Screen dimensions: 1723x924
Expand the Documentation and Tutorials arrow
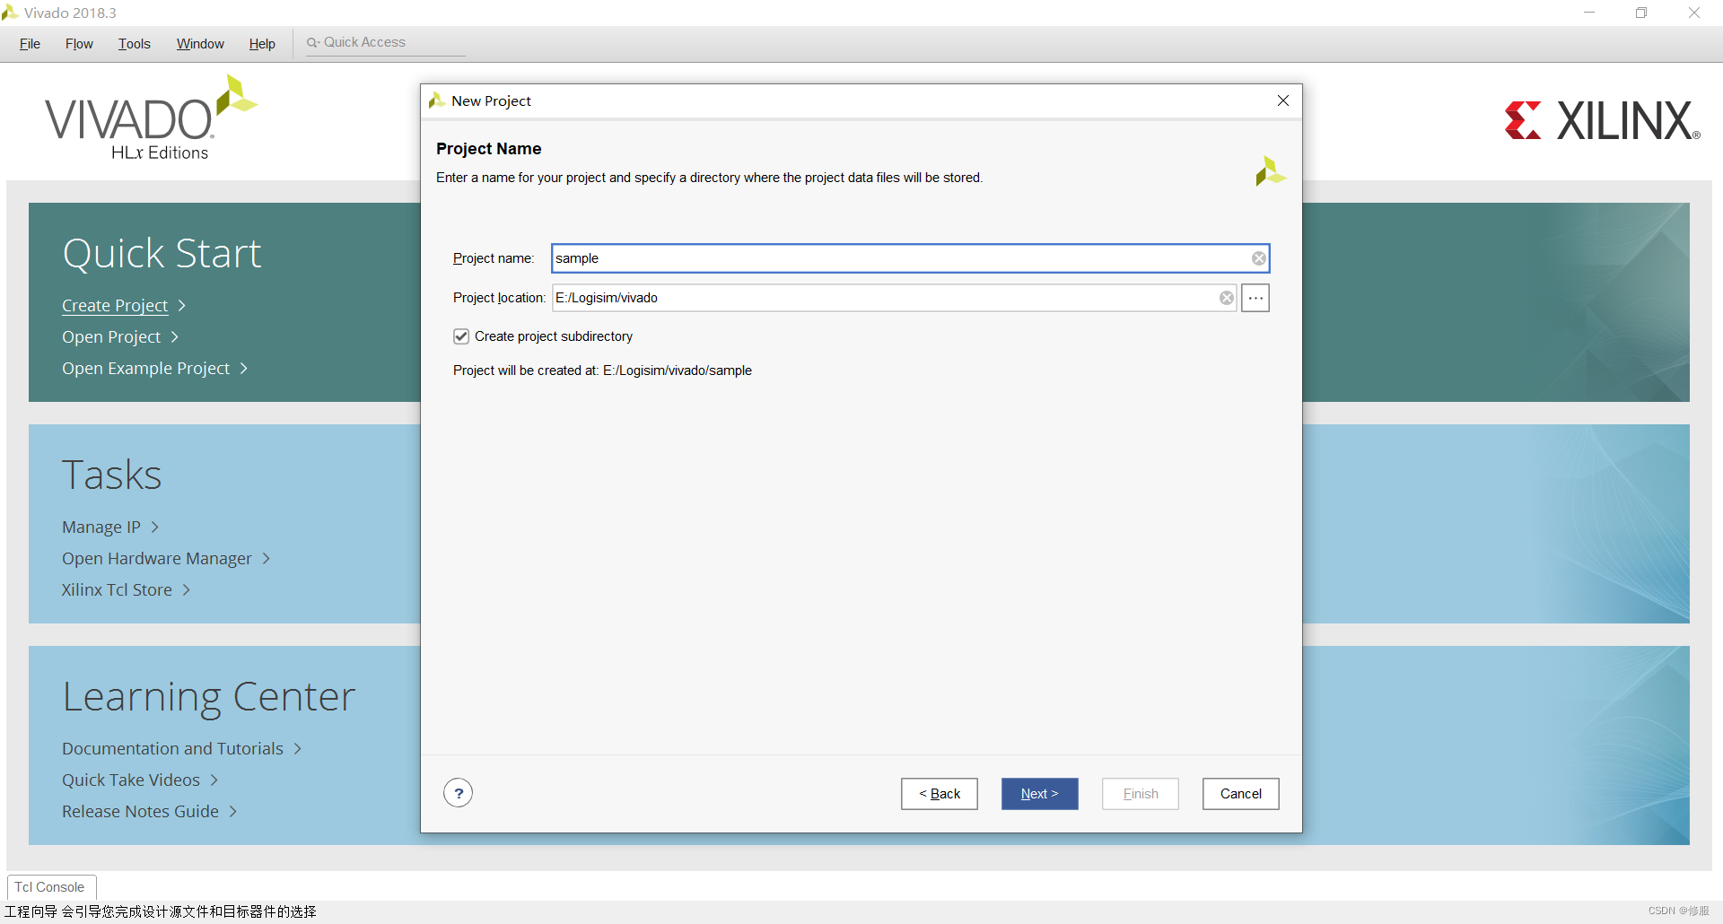tap(298, 749)
